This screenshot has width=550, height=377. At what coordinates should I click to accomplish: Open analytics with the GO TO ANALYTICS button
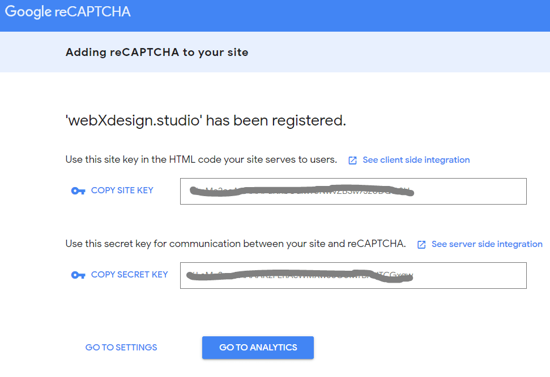pos(258,348)
